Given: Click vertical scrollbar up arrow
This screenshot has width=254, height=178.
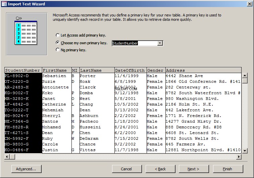Looking at the screenshot, I should [x=245, y=75].
